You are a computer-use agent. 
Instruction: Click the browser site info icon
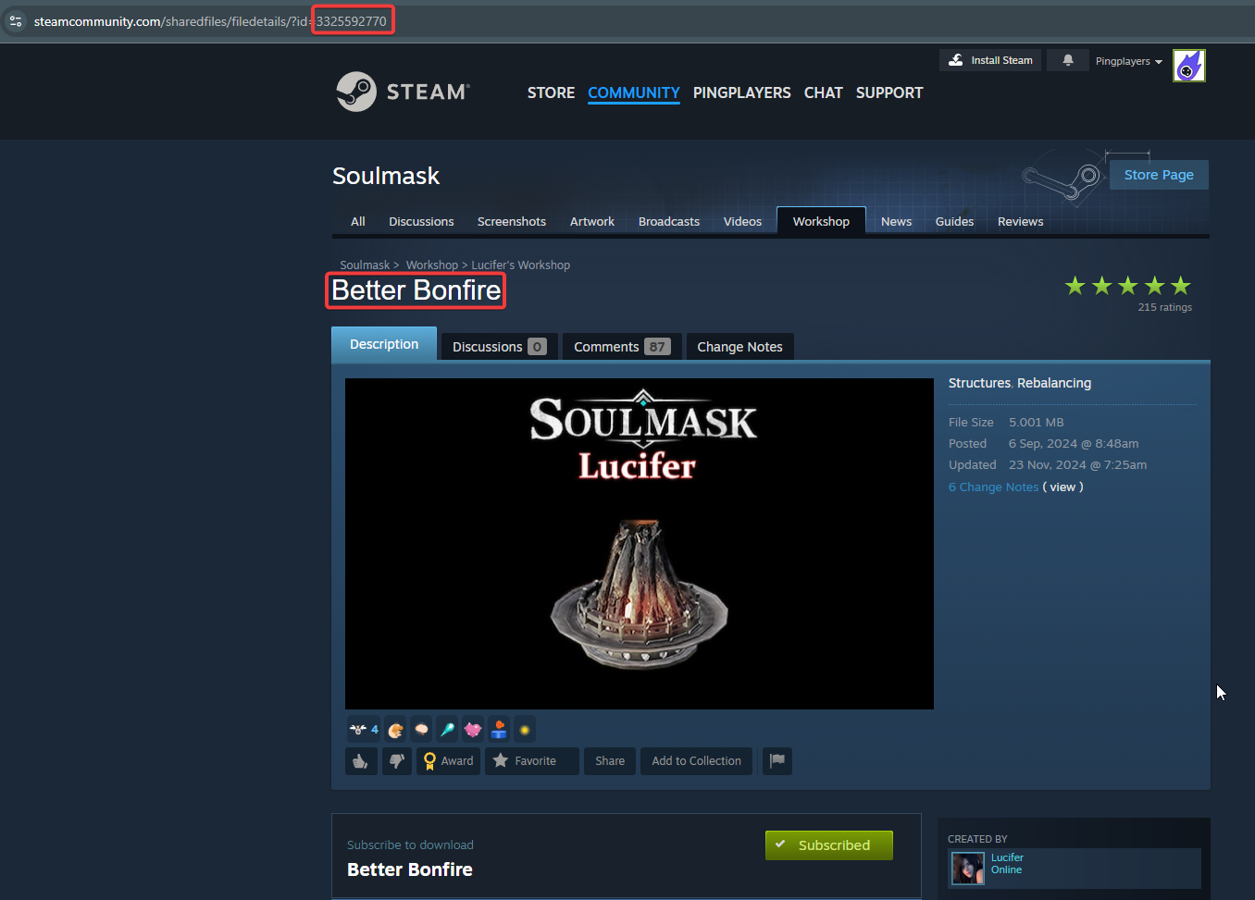(x=16, y=21)
